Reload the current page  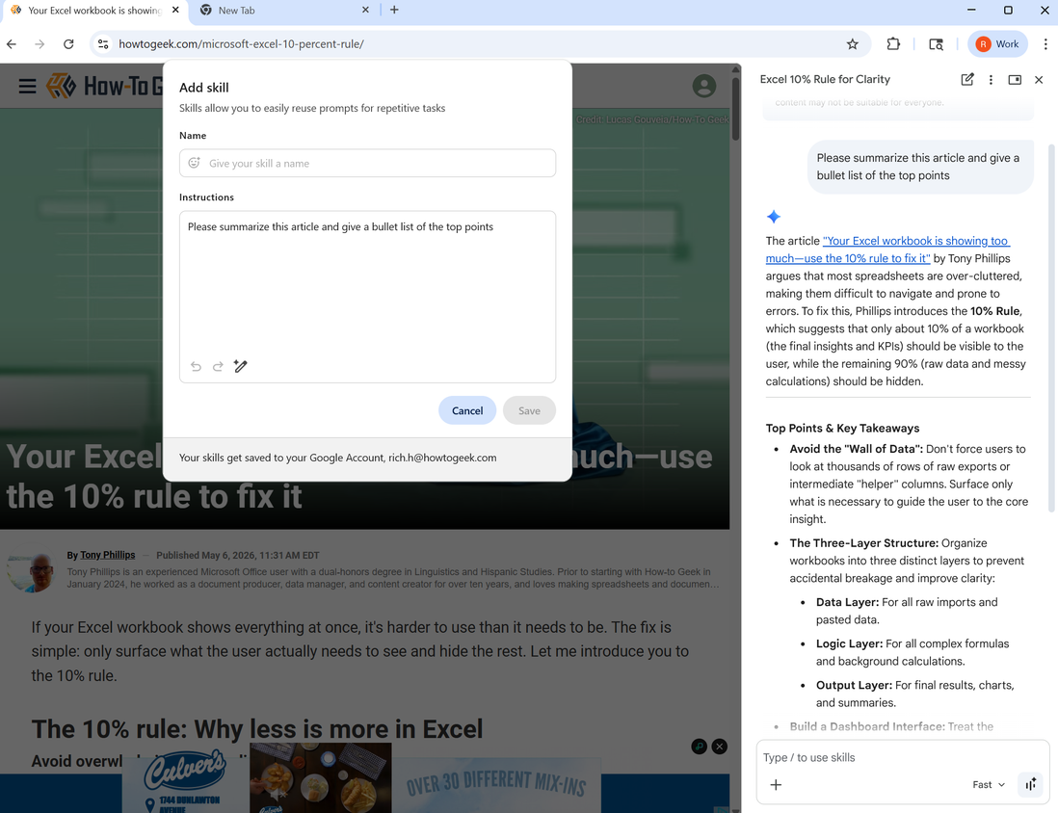(x=68, y=44)
